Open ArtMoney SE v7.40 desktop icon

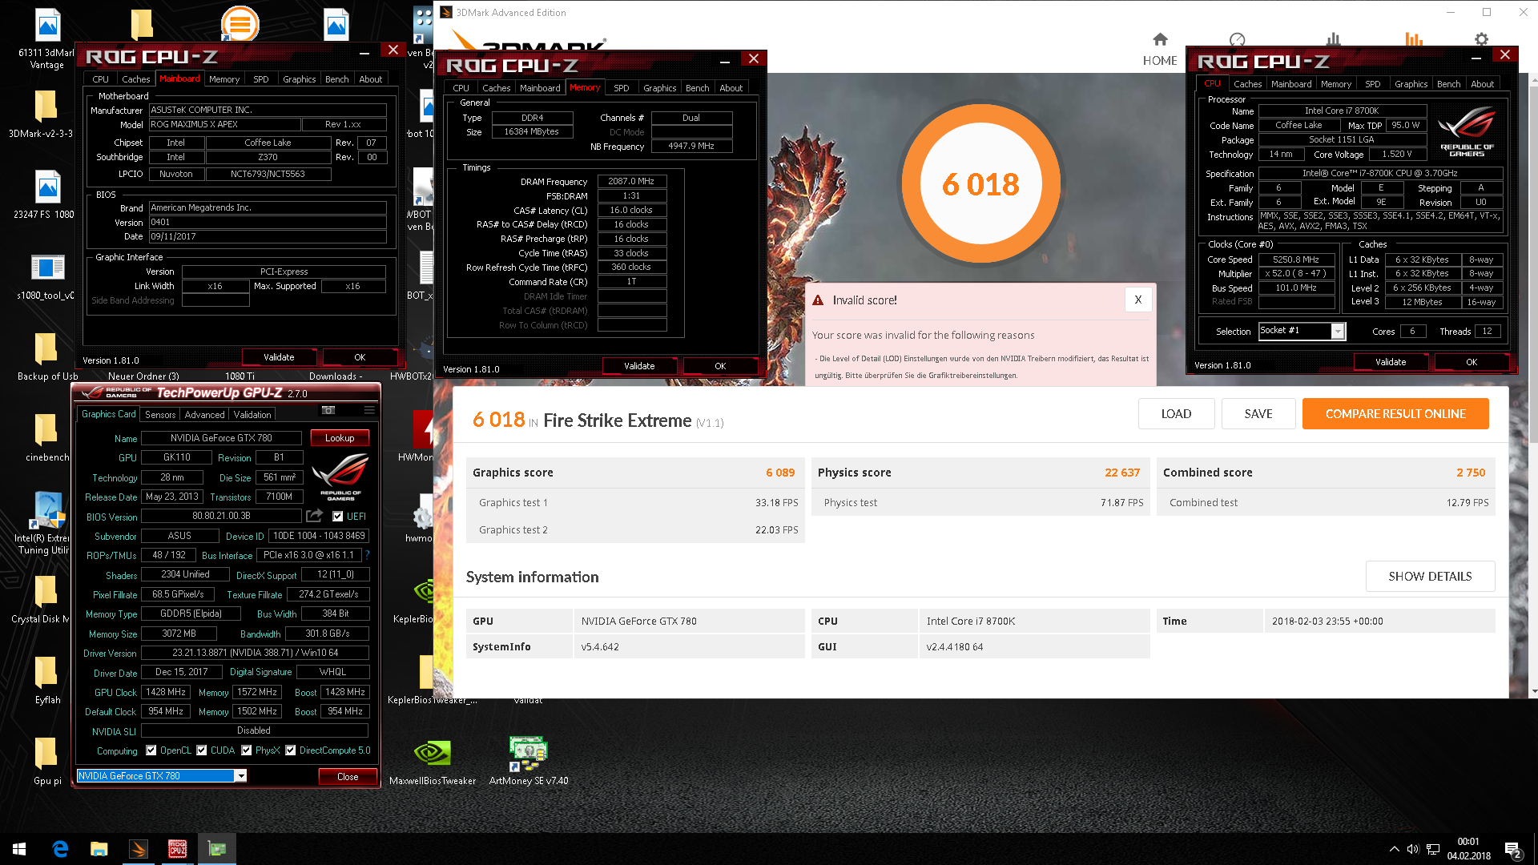coord(529,761)
